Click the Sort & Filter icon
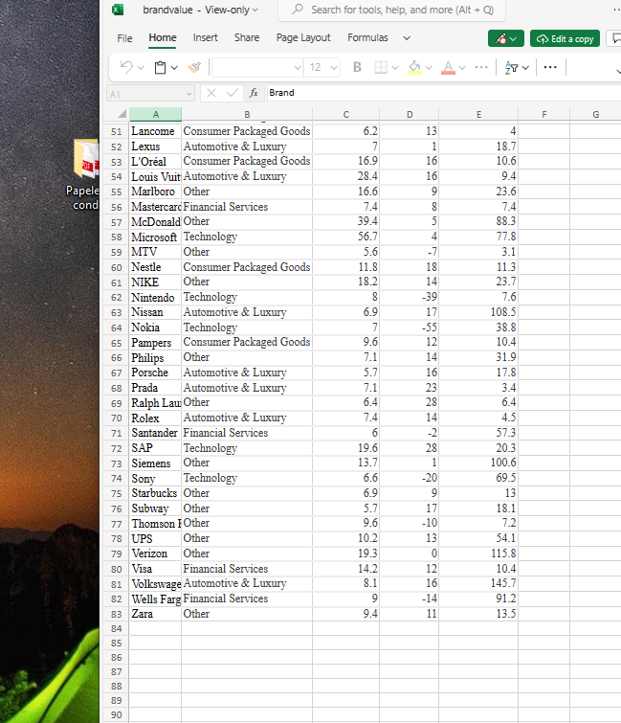Image resolution: width=621 pixels, height=723 pixels. (x=511, y=67)
